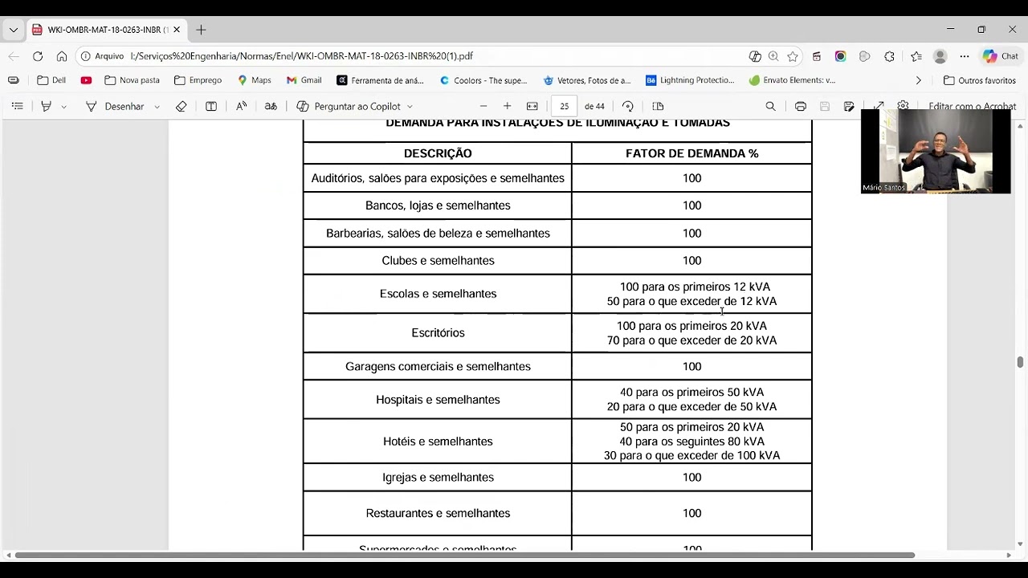Open Ferramenta de aná... bookmark

(381, 80)
